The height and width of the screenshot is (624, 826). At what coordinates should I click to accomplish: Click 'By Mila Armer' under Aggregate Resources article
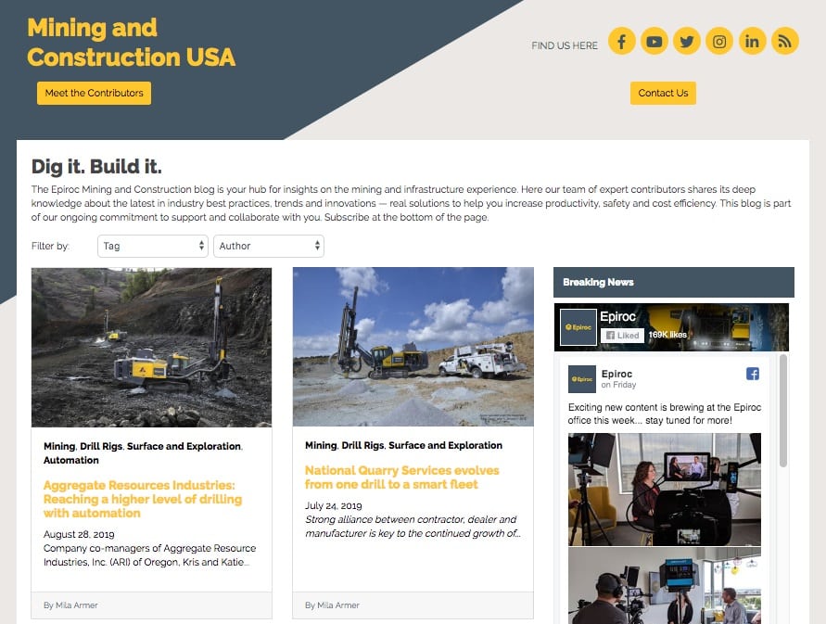point(70,605)
